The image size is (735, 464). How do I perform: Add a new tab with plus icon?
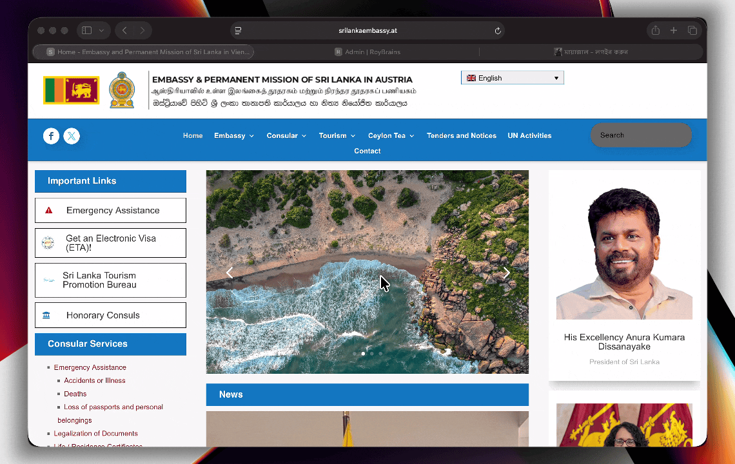674,30
